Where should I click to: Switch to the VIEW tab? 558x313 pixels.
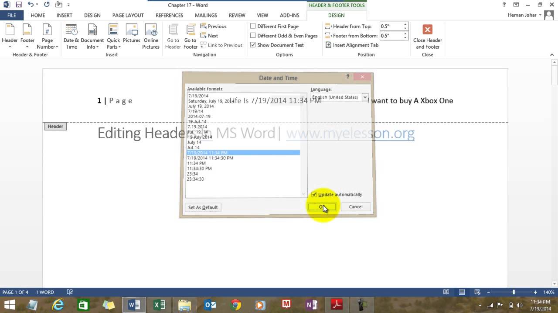point(262,15)
